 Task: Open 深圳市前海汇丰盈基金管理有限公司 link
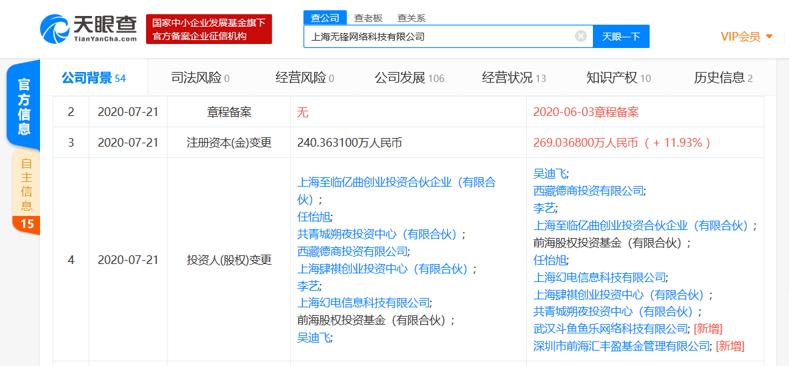[x=622, y=346]
